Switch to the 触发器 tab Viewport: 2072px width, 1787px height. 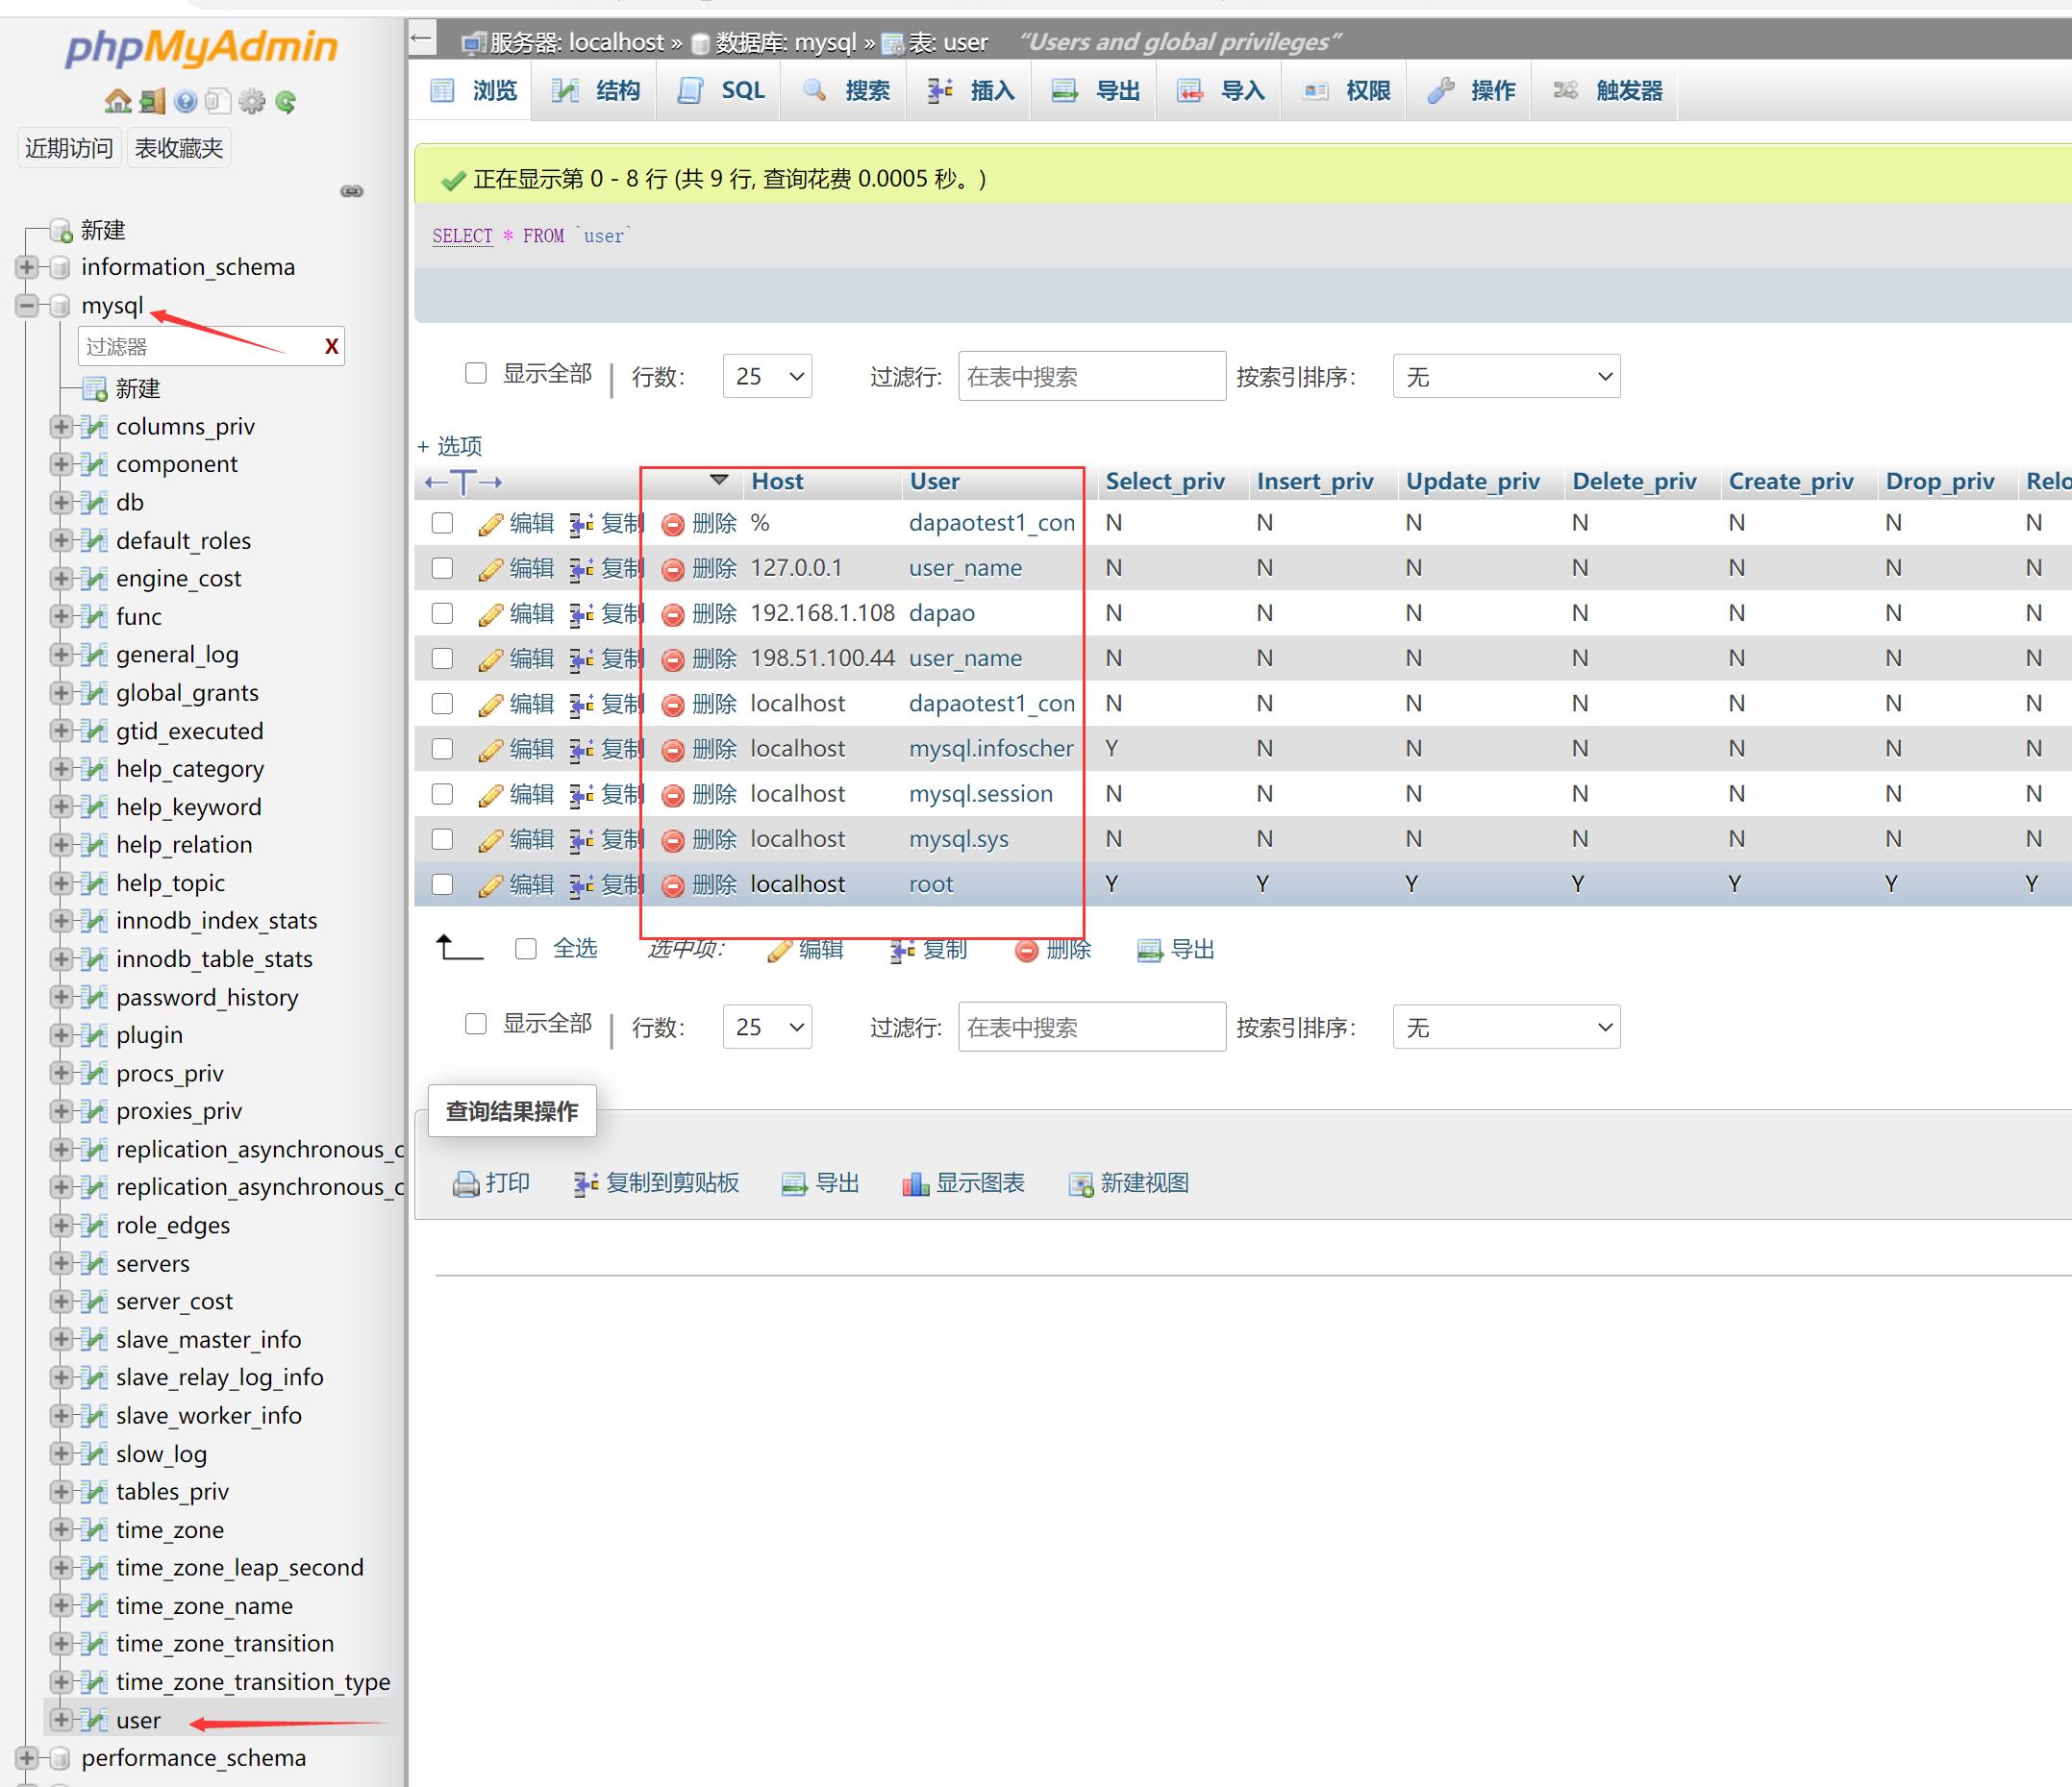[1605, 91]
